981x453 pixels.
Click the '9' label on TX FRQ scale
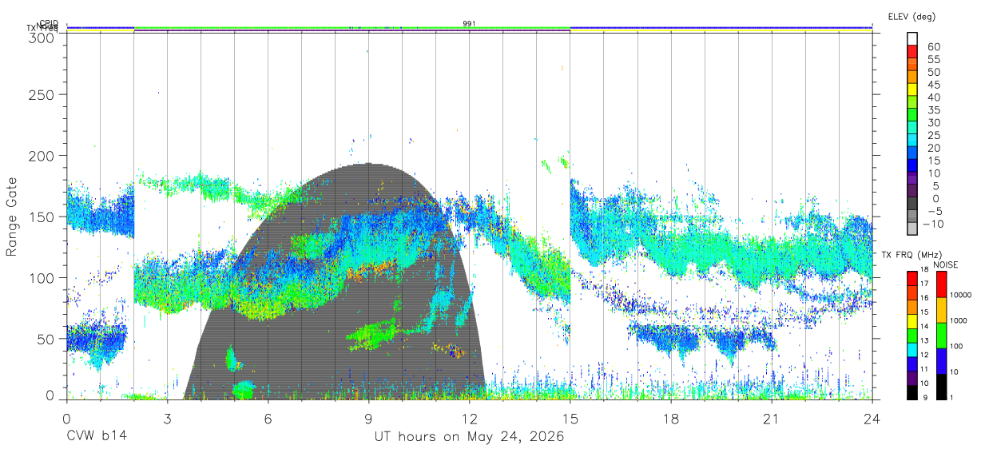(x=923, y=397)
